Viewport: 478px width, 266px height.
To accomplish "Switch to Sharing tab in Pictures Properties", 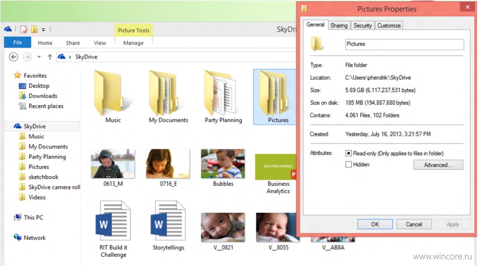I will [x=339, y=26].
